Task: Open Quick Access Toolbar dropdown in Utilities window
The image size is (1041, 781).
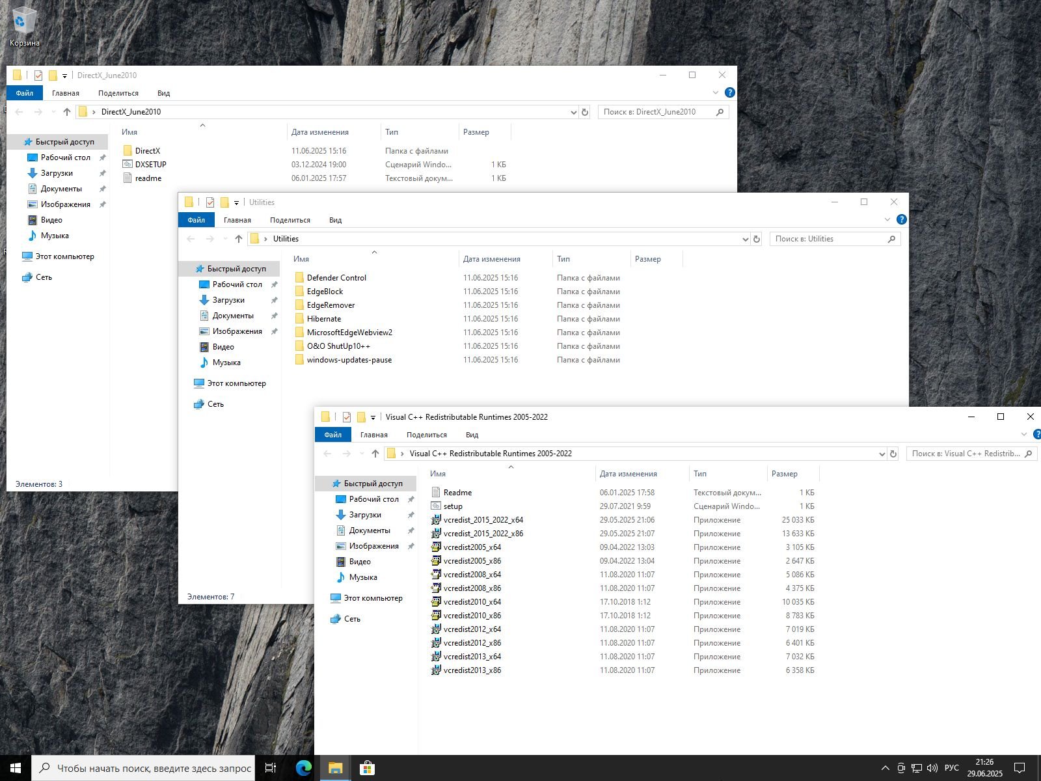Action: tap(236, 202)
